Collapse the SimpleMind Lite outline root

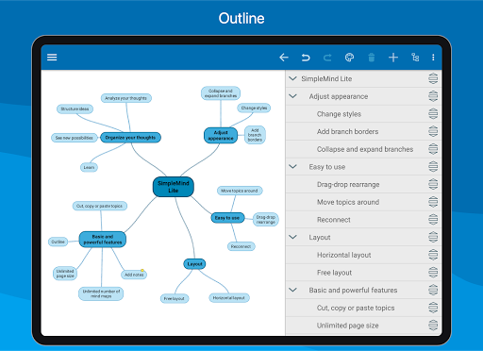pos(292,78)
